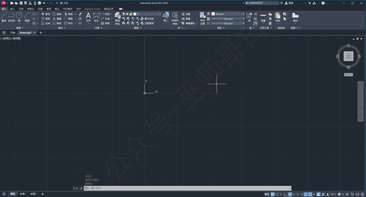This screenshot has width=366, height=197.
Task: Expand the 实用工具 (Utilities) panel
Action: click(x=266, y=28)
